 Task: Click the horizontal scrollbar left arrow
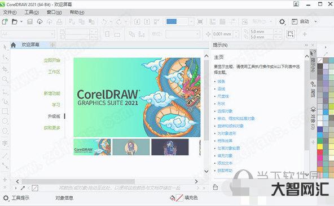[x=17, y=181]
